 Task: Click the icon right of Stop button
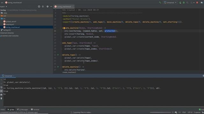pyautogui.click(x=202, y=3)
